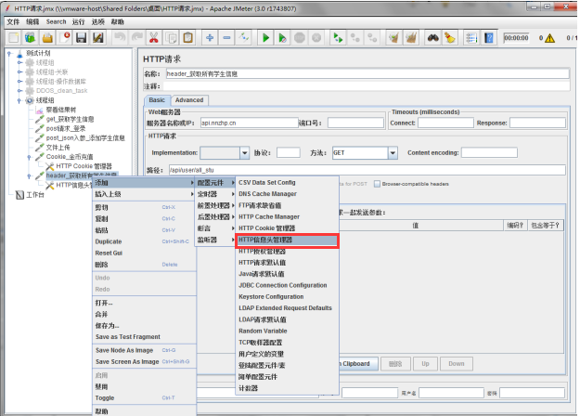This screenshot has width=580, height=416.
Task: Toggle the Browser-compatible headers checkbox
Action: [376, 183]
